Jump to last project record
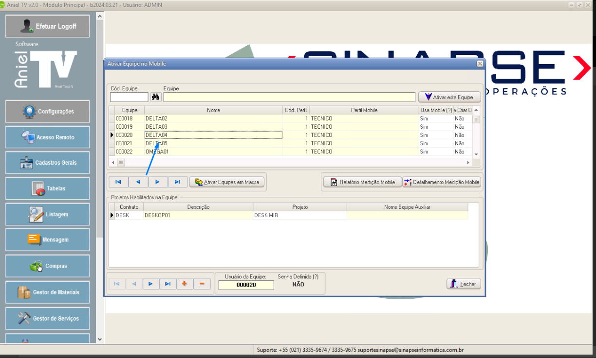This screenshot has width=596, height=358. pyautogui.click(x=168, y=284)
